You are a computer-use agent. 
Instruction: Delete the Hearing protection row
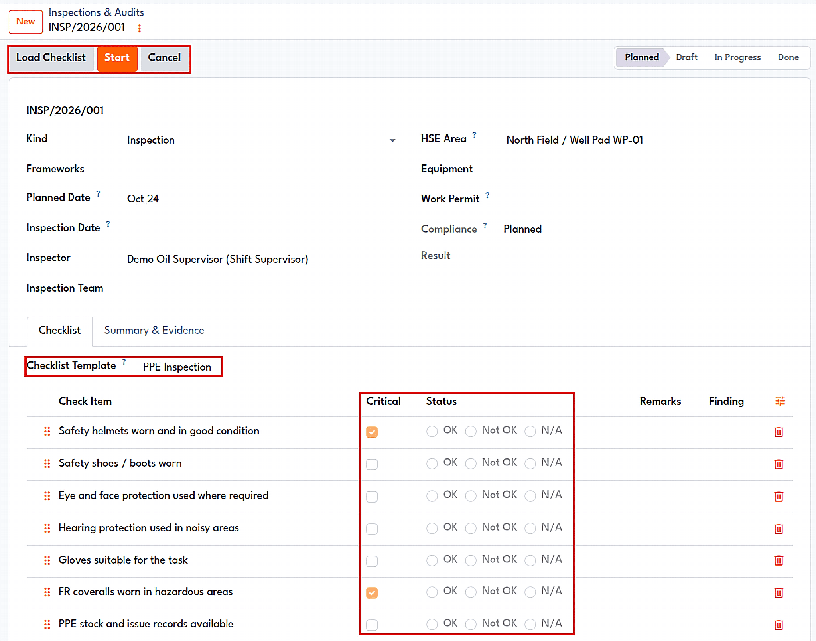click(779, 529)
